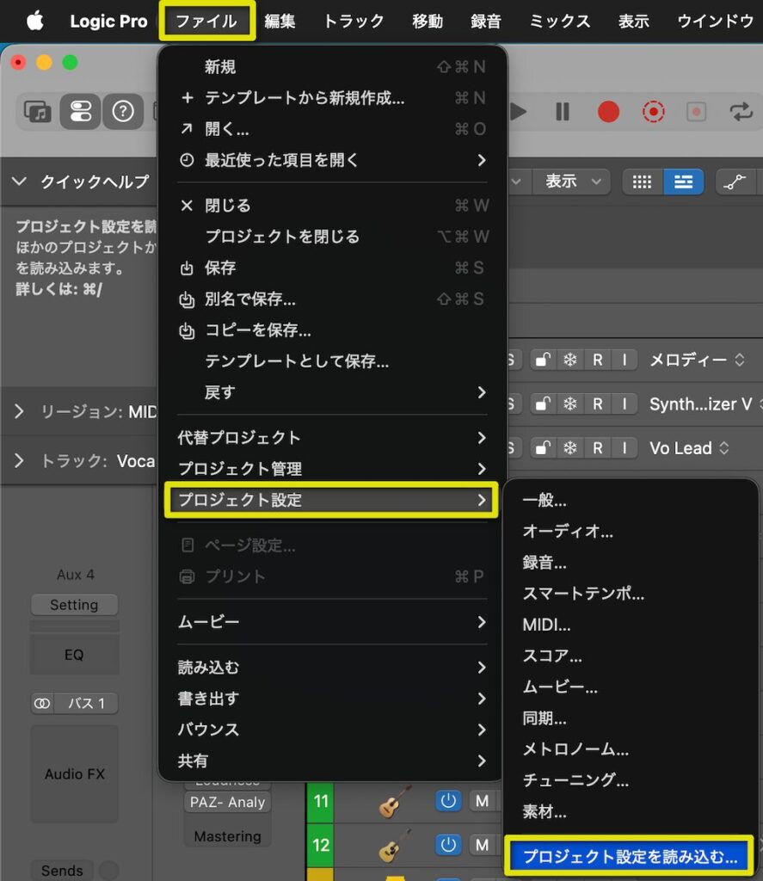The height and width of the screenshot is (881, 763).
Task: Open the 戻す submenu
Action: coord(331,391)
